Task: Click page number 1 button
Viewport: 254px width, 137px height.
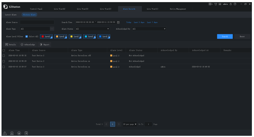Action: click(113, 124)
